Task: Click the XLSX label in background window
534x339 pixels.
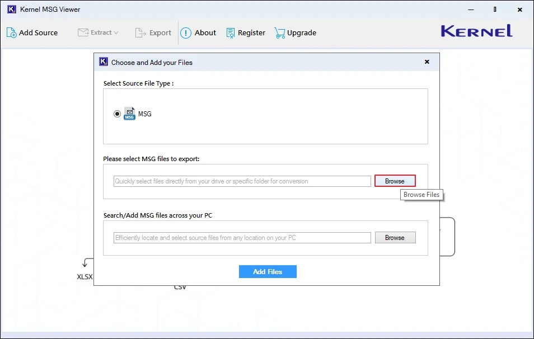Action: [85, 277]
